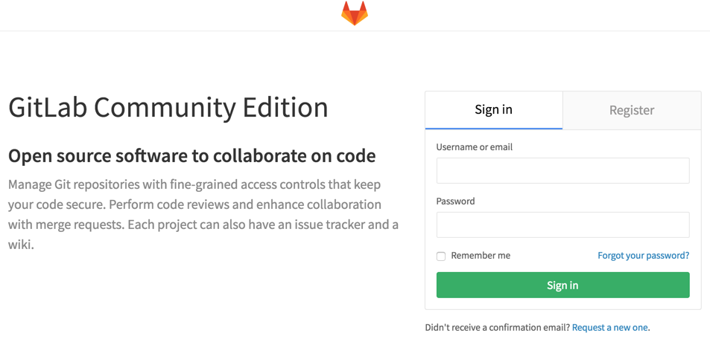Enable the Remember me checkbox
The image size is (710, 339).
(x=441, y=256)
